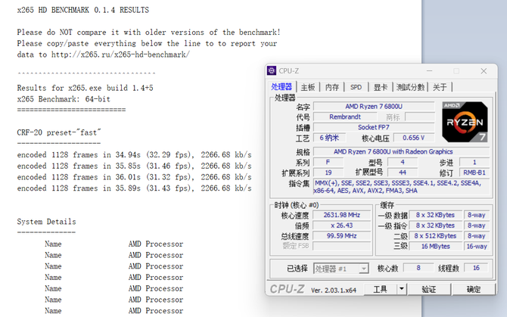The width and height of the screenshot is (507, 317).
Task: Click the core voltage 0.656 V value
Action: point(413,138)
